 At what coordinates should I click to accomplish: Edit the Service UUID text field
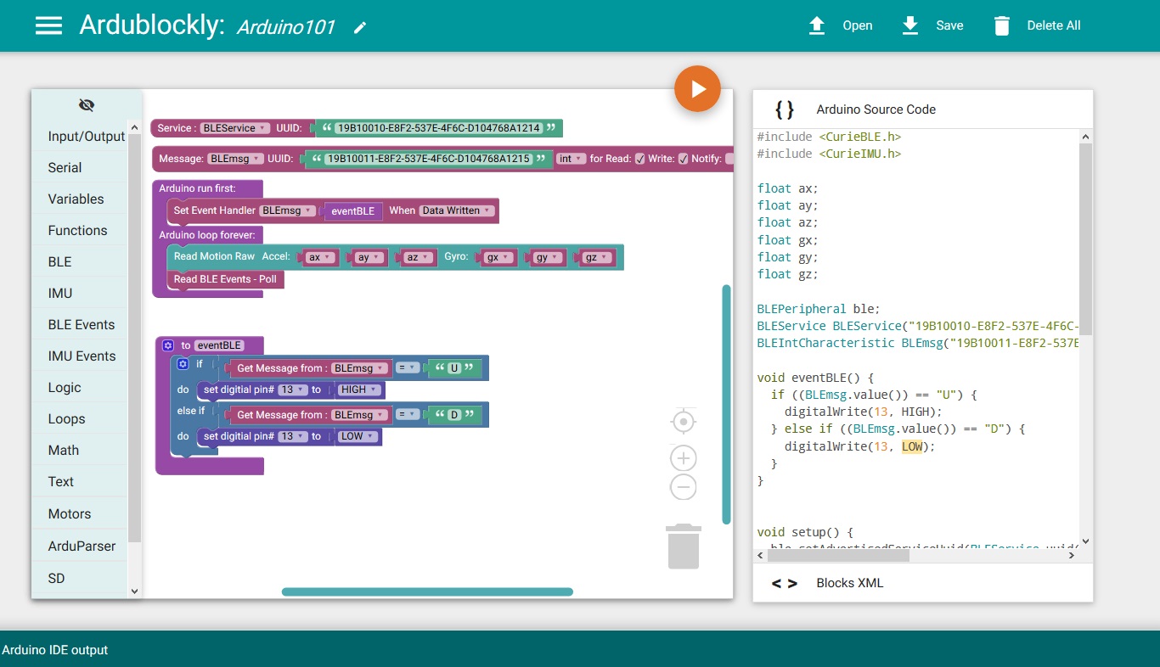[438, 128]
